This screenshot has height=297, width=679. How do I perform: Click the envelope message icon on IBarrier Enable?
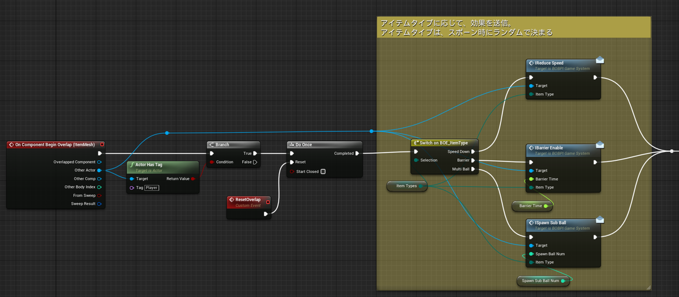pyautogui.click(x=600, y=145)
